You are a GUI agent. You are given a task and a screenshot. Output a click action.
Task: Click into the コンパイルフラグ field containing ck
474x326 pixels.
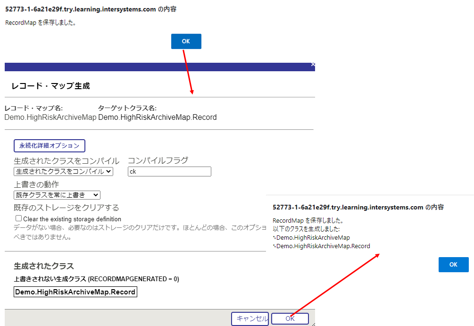169,172
